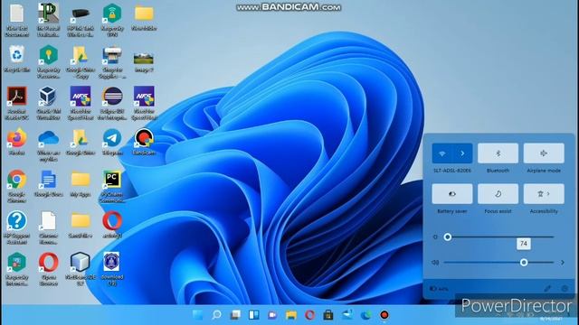The image size is (579, 325).
Task: Turn on Focus assist tile
Action: click(x=498, y=194)
